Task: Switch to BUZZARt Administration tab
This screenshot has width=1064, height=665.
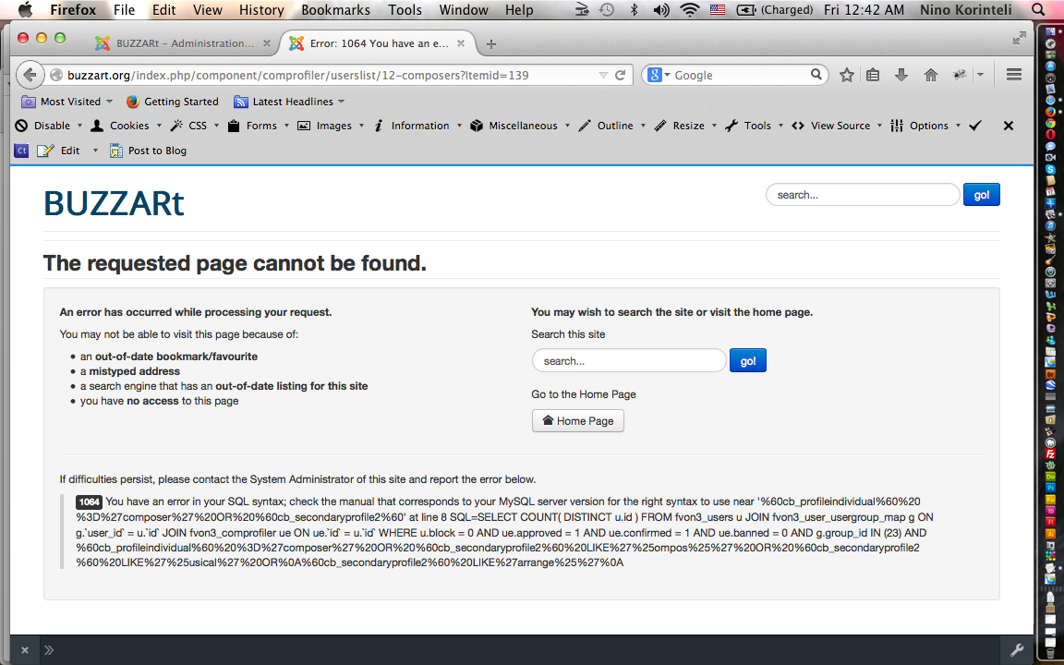Action: tap(183, 43)
